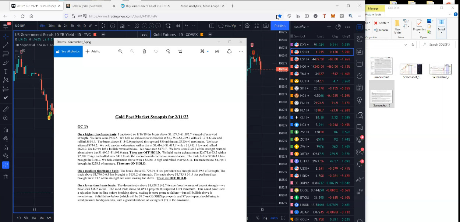Click the undo arrow in chart toolbar
This screenshot has height=222, width=460.
(187, 26)
